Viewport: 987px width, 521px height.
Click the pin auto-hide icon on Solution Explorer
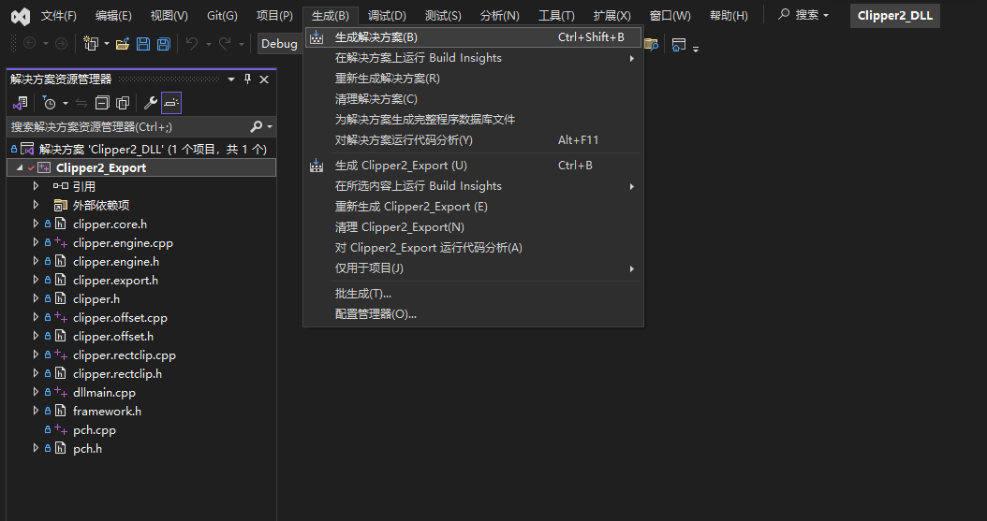pyautogui.click(x=247, y=79)
